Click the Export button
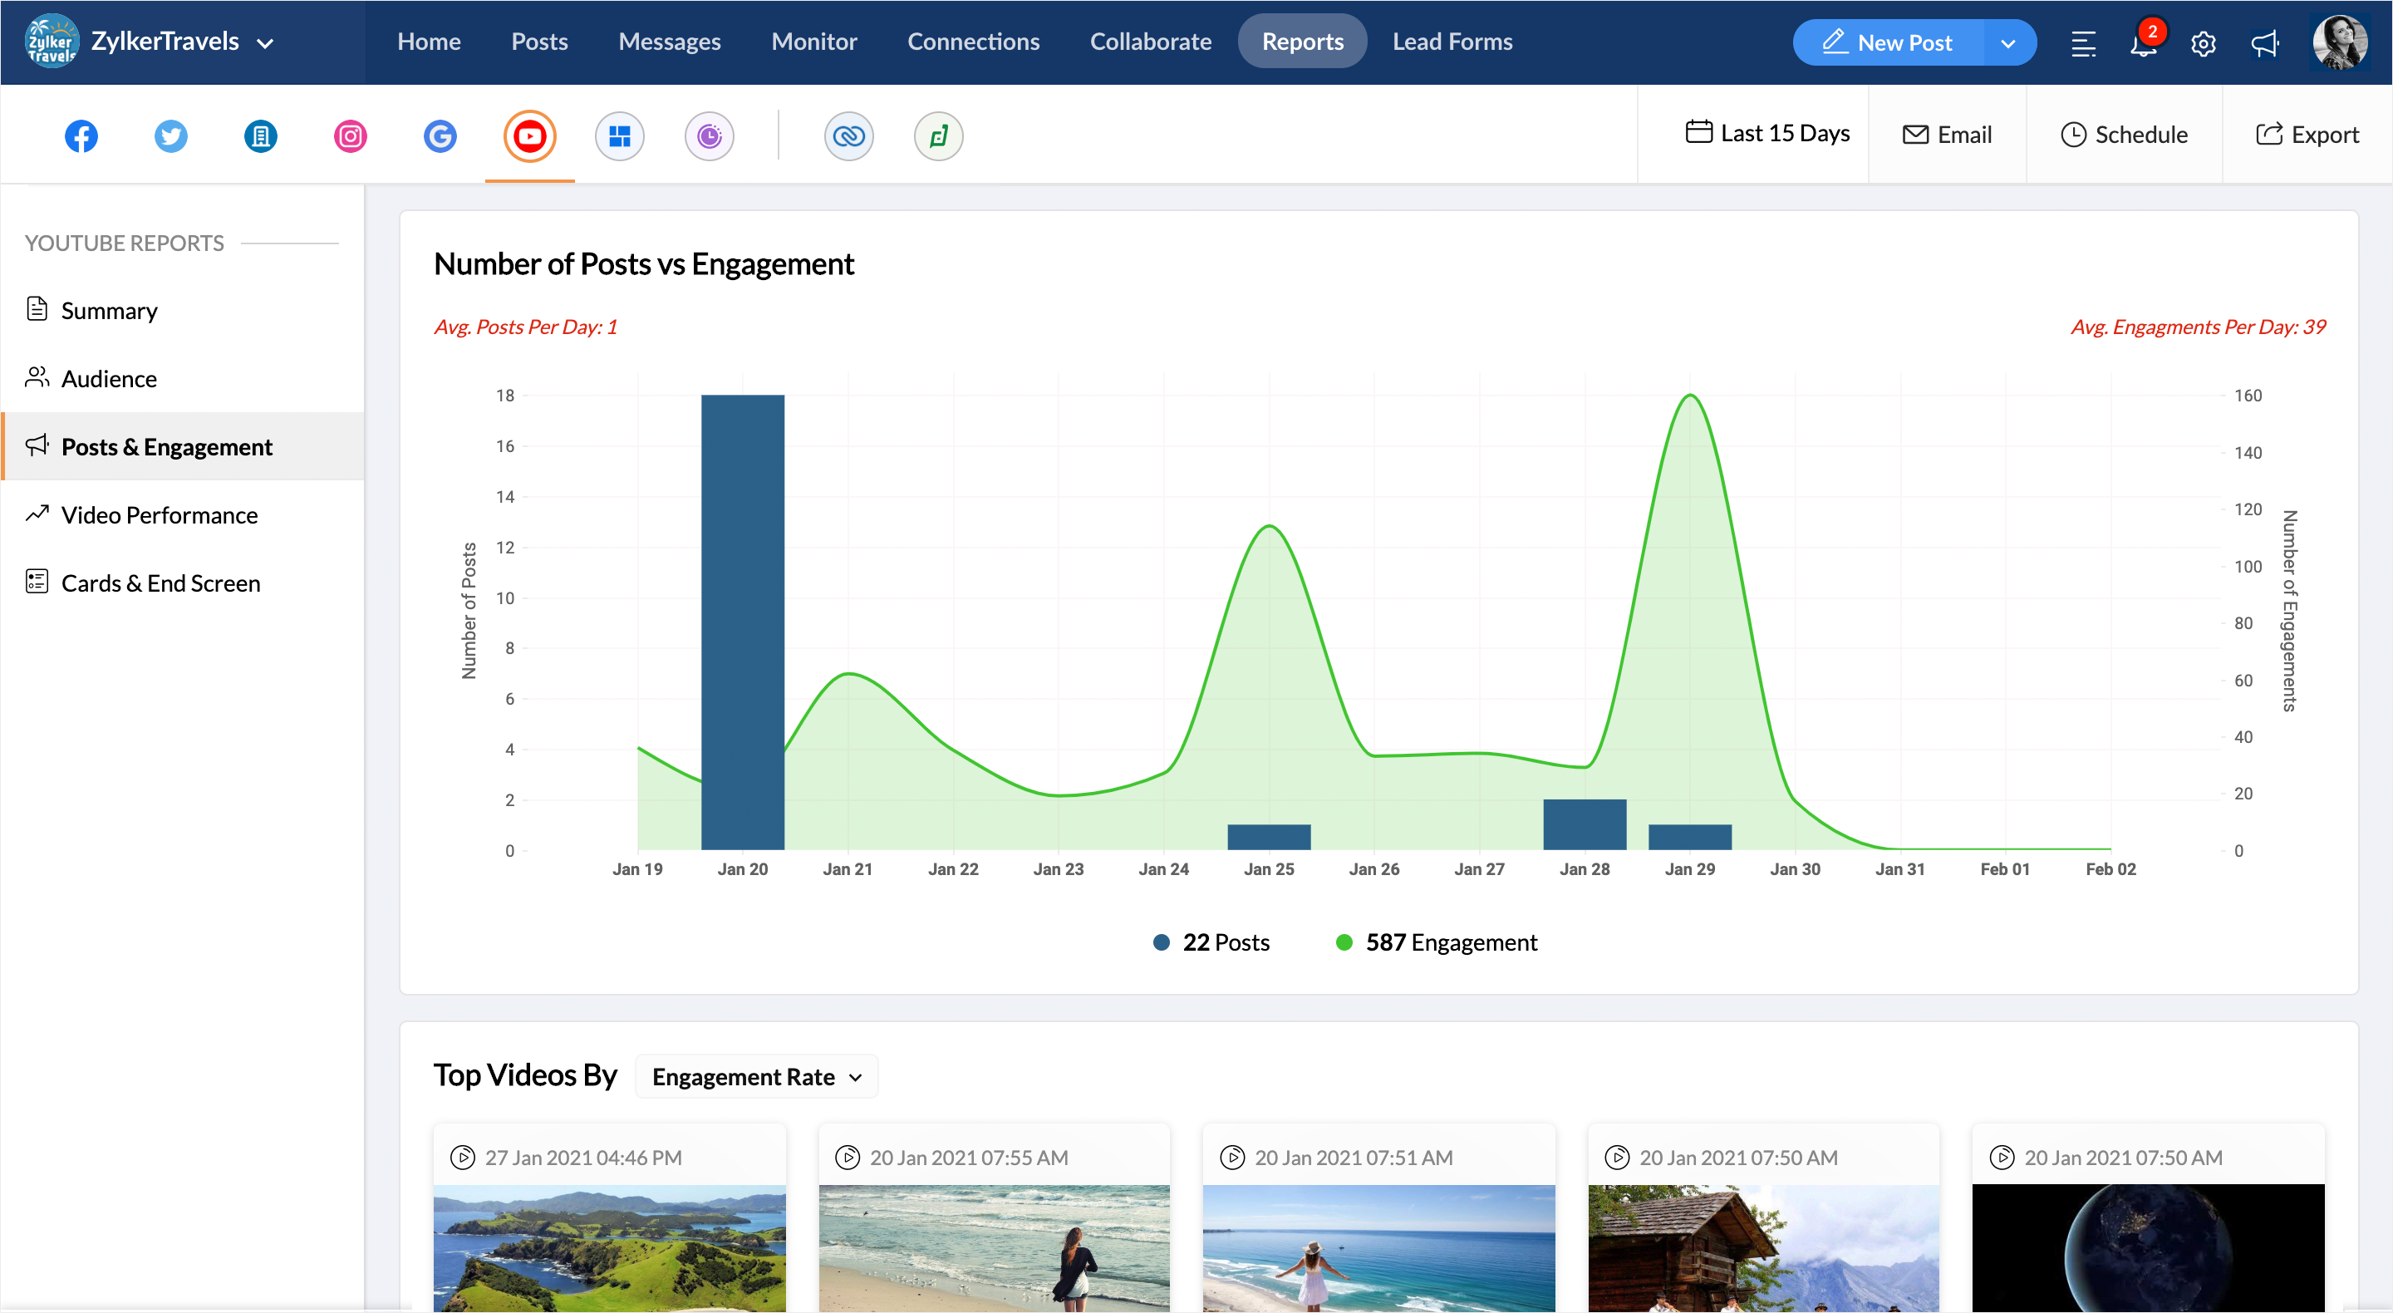This screenshot has height=1313, width=2393. click(x=2307, y=135)
